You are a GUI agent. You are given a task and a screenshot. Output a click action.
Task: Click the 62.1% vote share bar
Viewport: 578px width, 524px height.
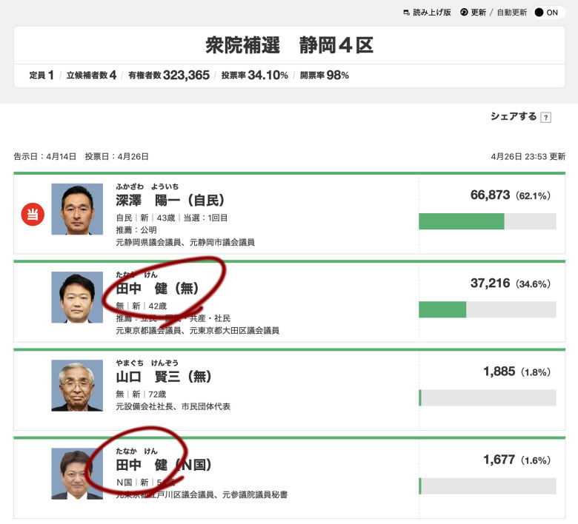pyautogui.click(x=488, y=221)
